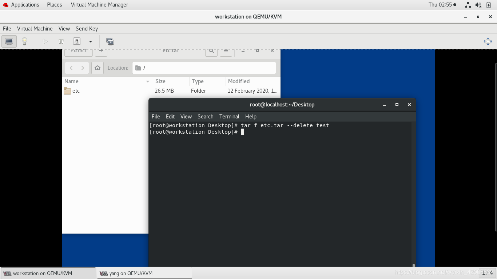Sort archive by Modified column
The width and height of the screenshot is (497, 279).
coord(253,81)
